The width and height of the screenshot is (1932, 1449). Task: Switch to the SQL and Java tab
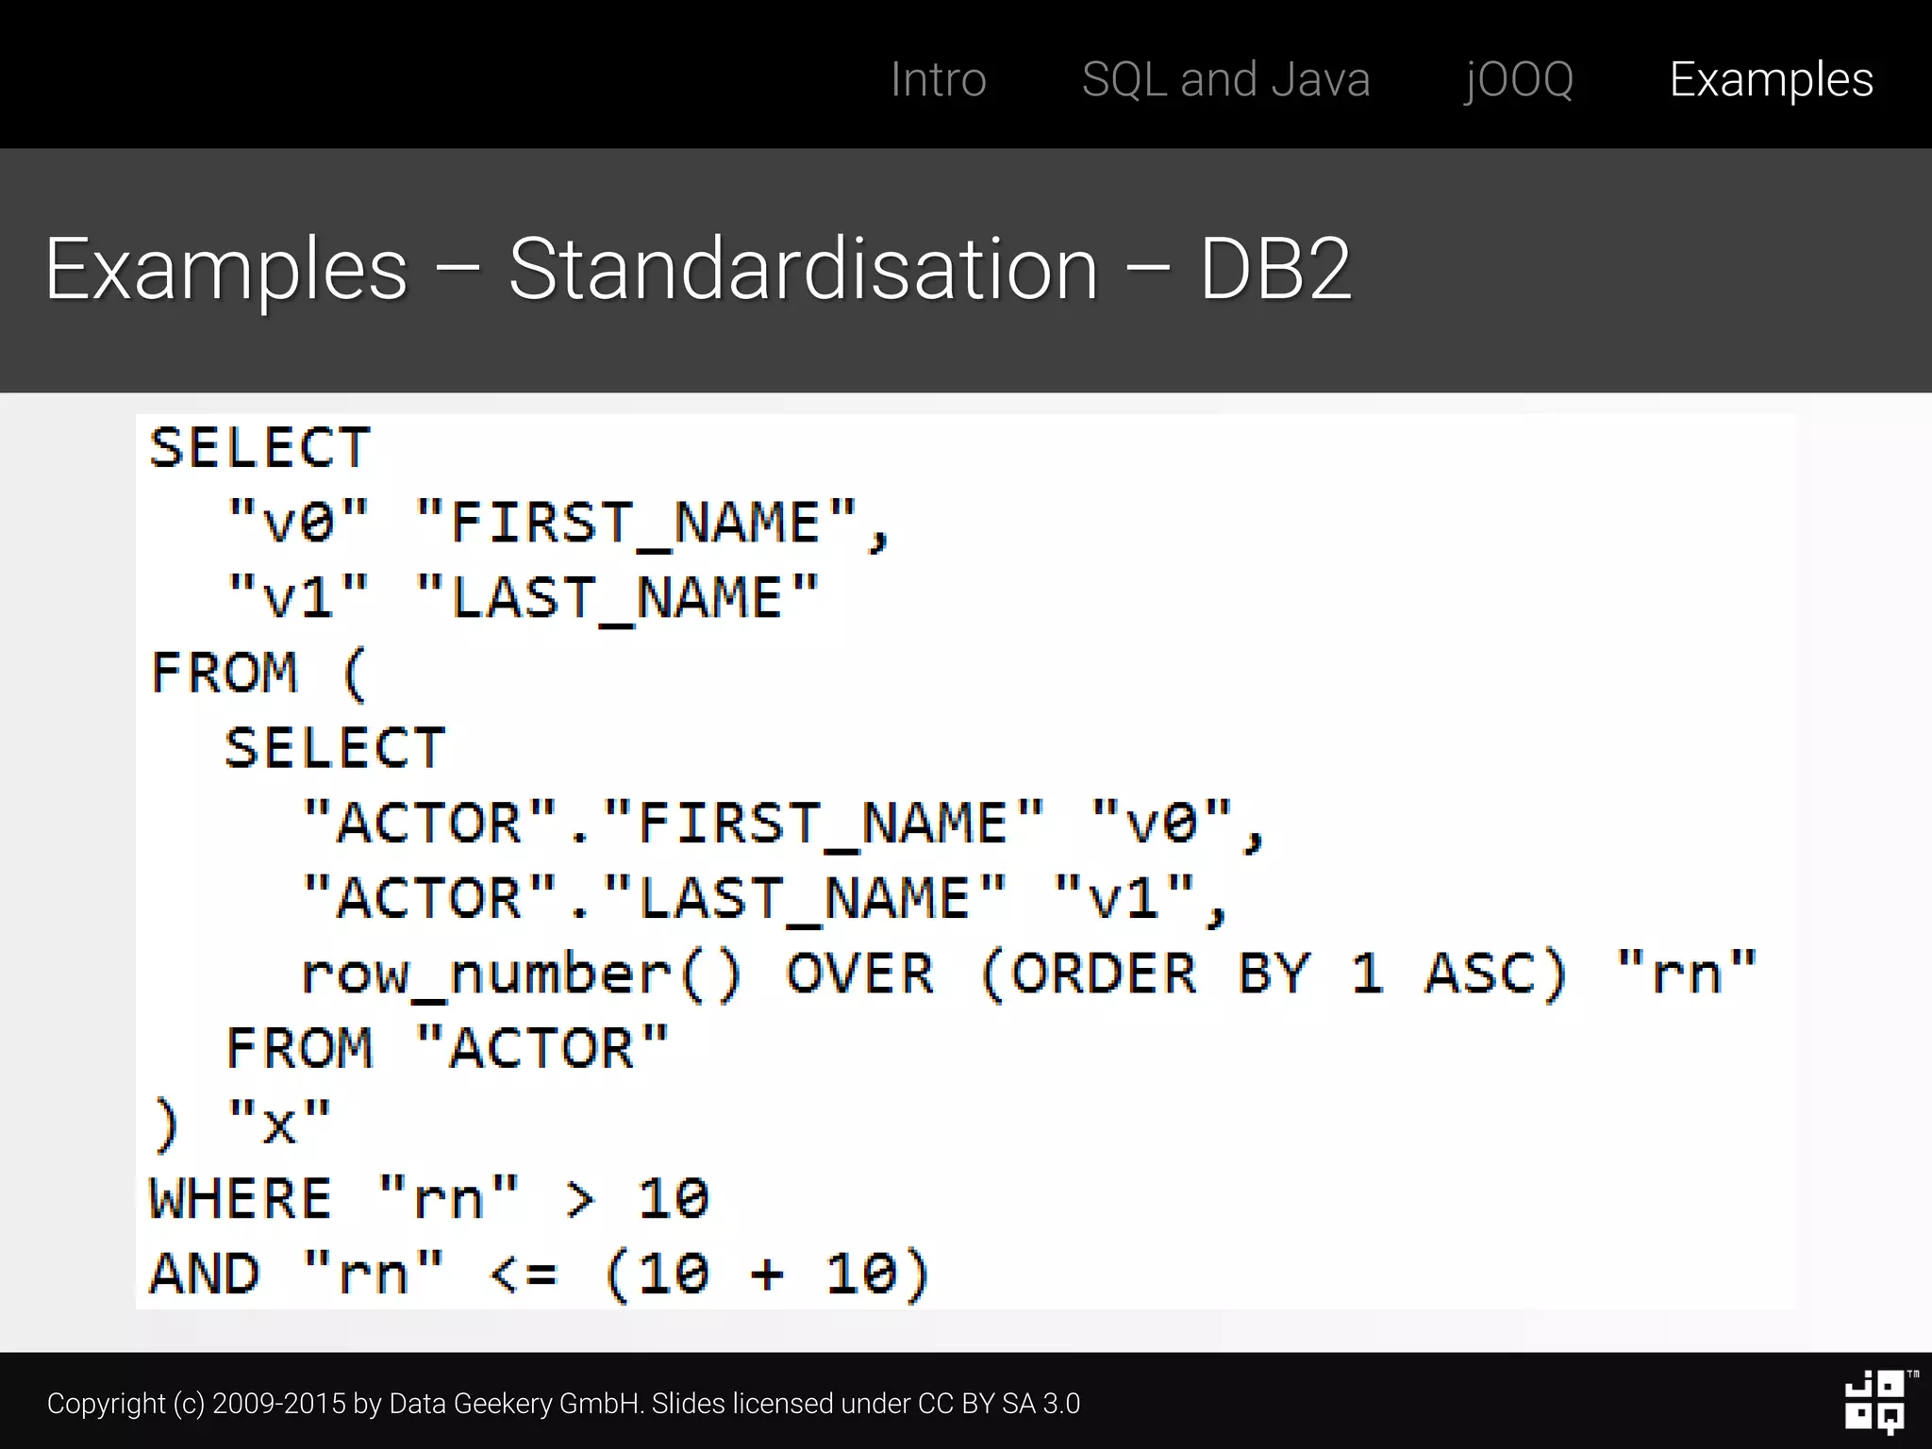click(x=1225, y=79)
